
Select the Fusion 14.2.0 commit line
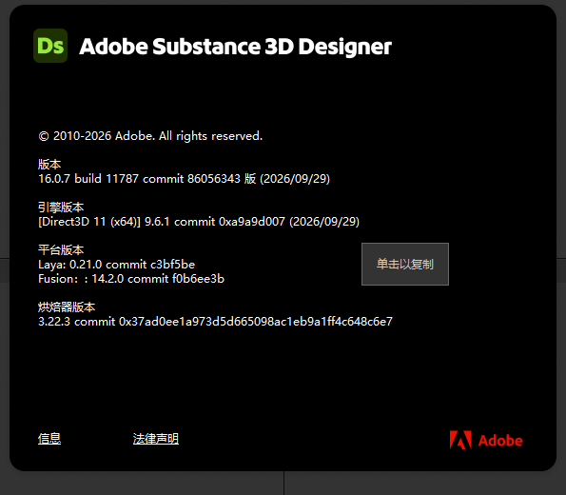pos(131,279)
